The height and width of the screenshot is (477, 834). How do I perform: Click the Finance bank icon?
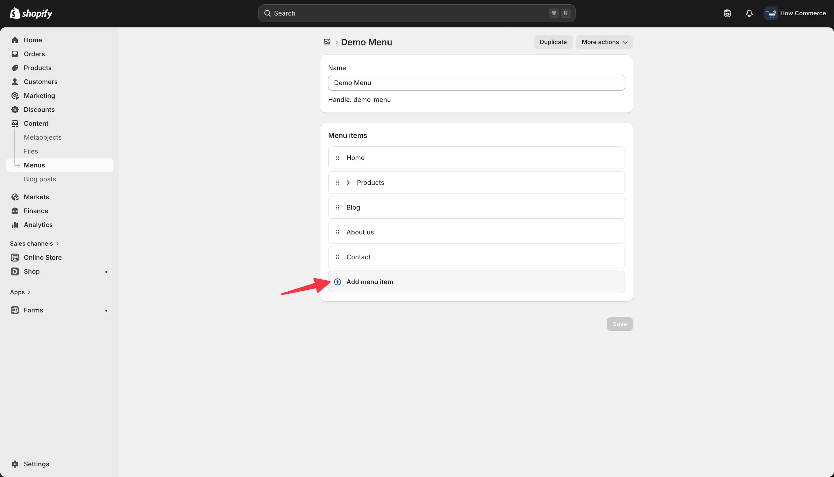[x=15, y=211]
